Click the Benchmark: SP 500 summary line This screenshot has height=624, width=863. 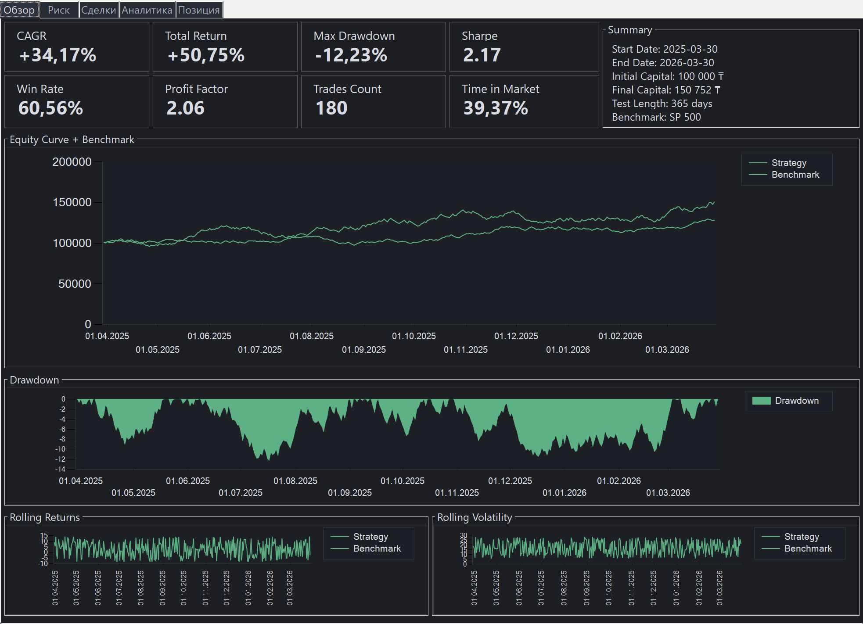(656, 117)
